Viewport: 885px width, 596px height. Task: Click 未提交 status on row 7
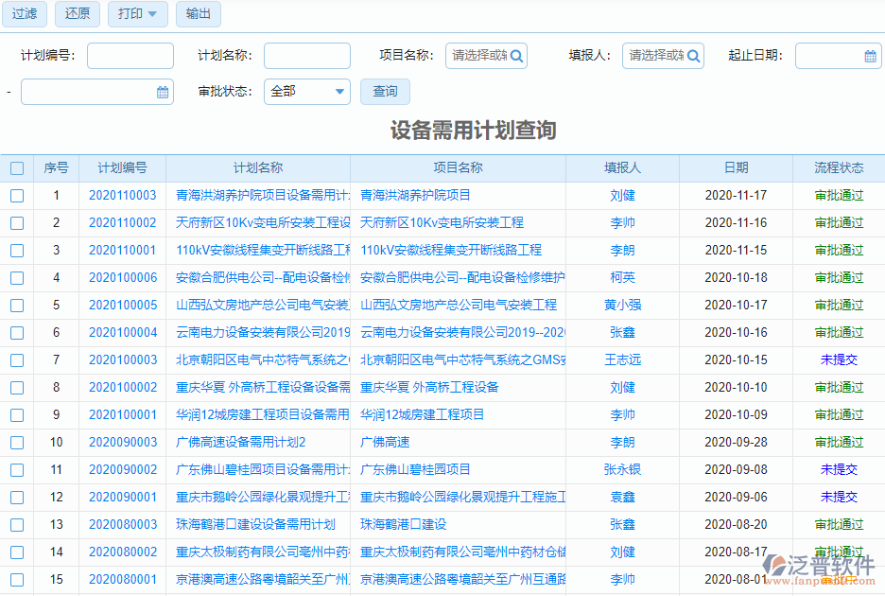[x=840, y=359]
